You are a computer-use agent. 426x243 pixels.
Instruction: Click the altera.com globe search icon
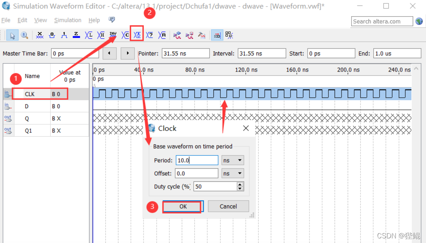[x=419, y=21]
